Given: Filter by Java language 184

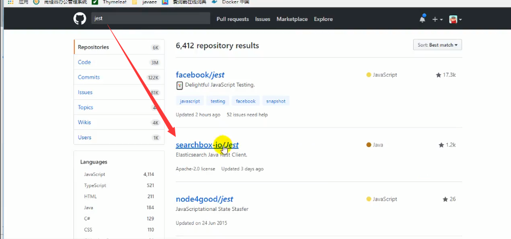Looking at the screenshot, I should [x=119, y=207].
